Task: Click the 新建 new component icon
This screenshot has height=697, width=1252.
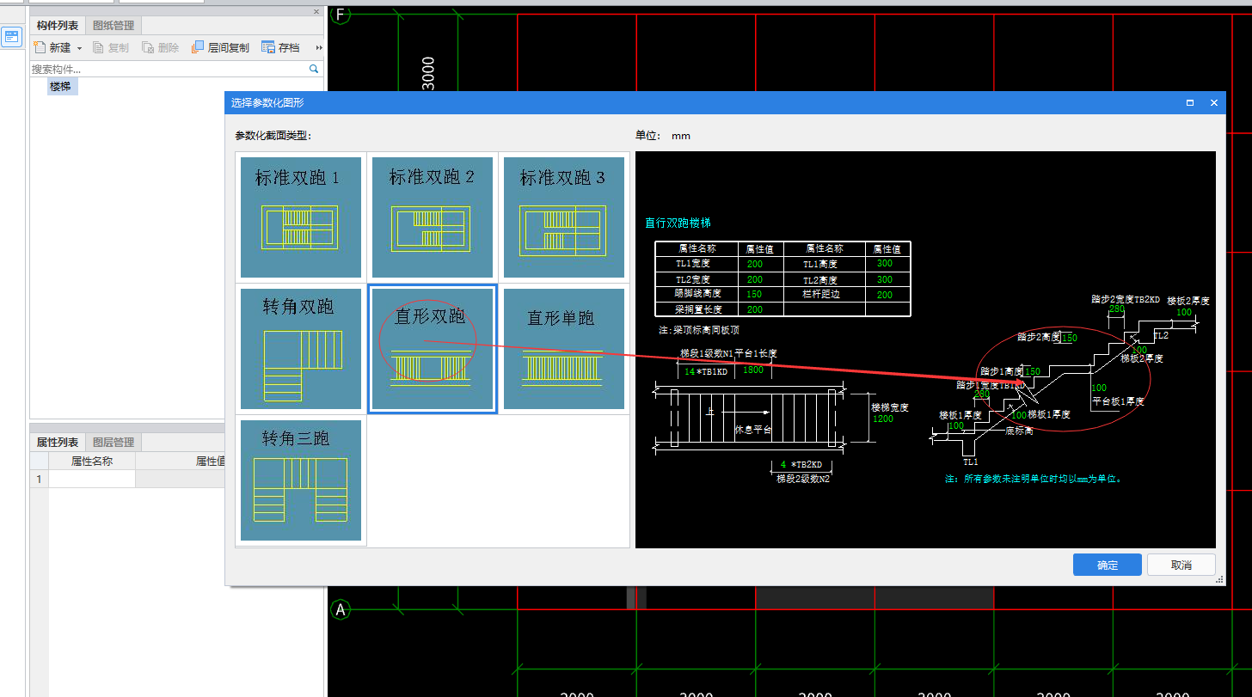Action: coord(40,48)
